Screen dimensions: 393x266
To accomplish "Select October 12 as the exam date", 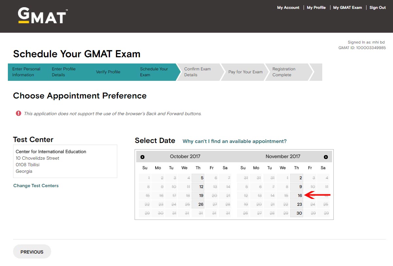I will [x=198, y=186].
